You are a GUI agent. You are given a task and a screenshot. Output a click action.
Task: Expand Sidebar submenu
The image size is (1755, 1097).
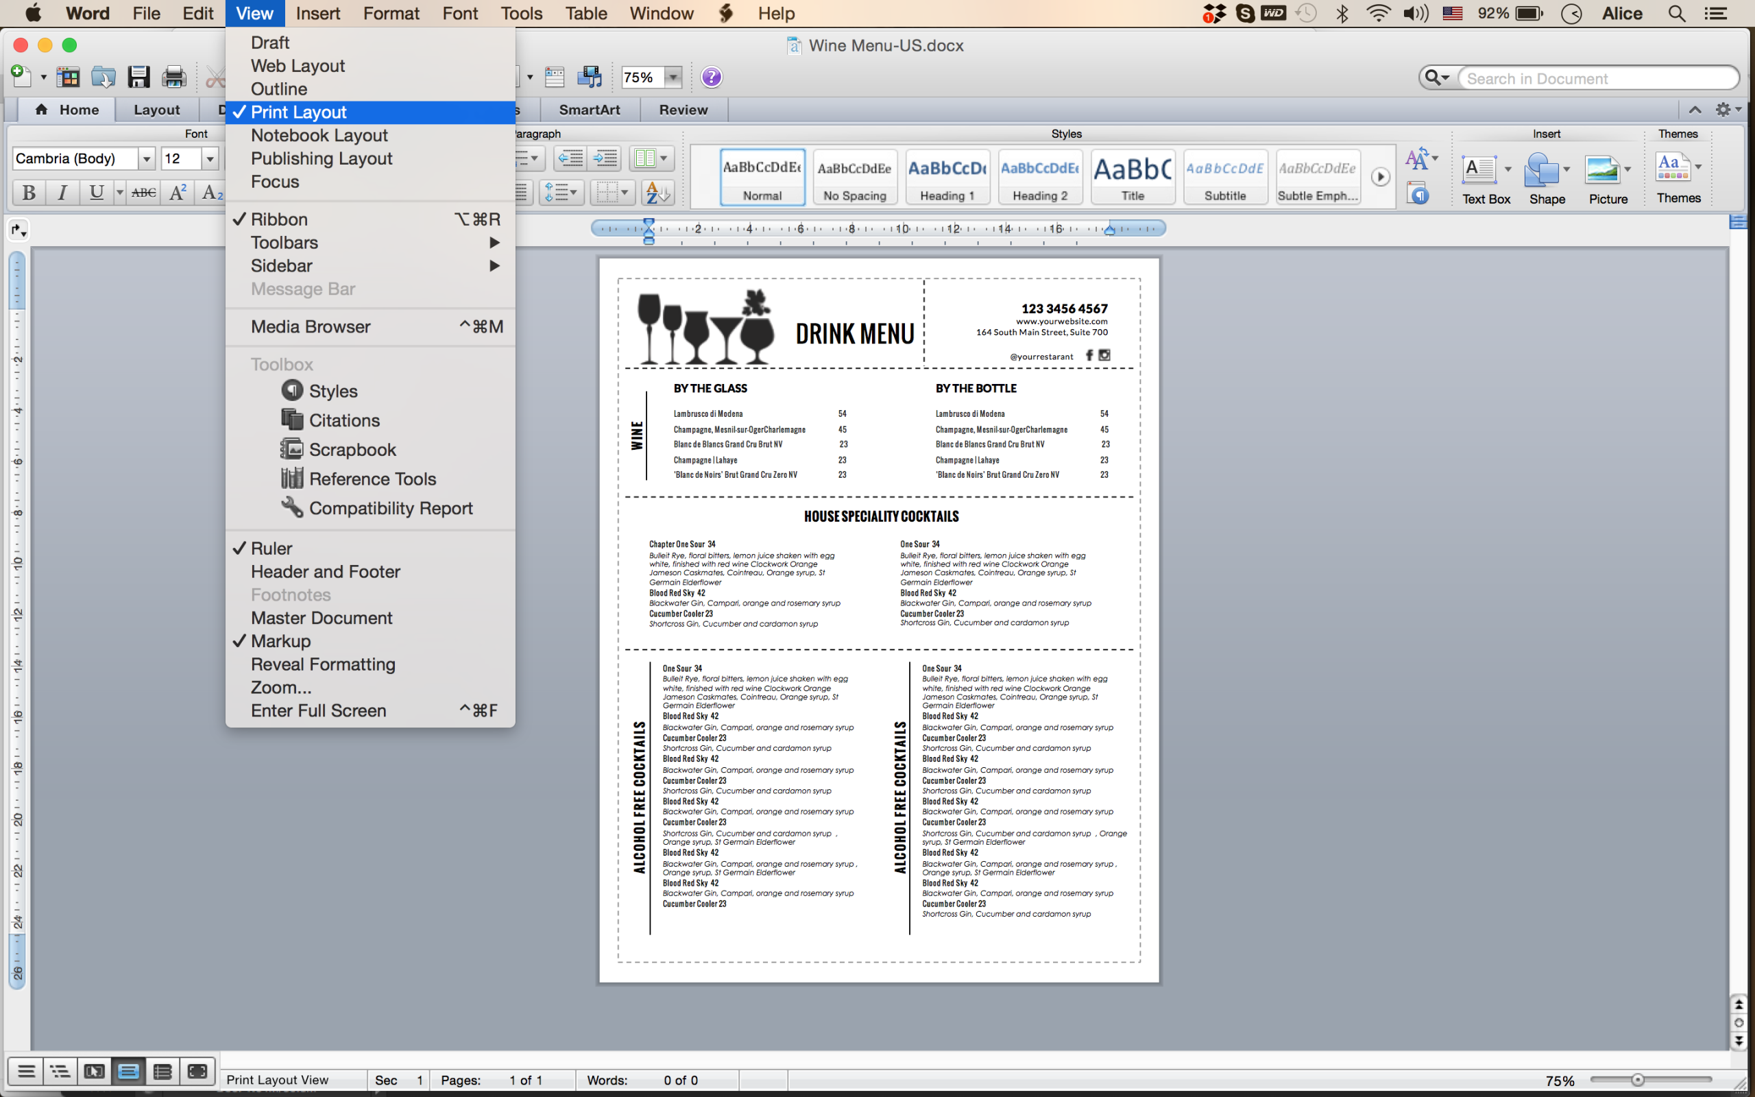click(x=370, y=265)
